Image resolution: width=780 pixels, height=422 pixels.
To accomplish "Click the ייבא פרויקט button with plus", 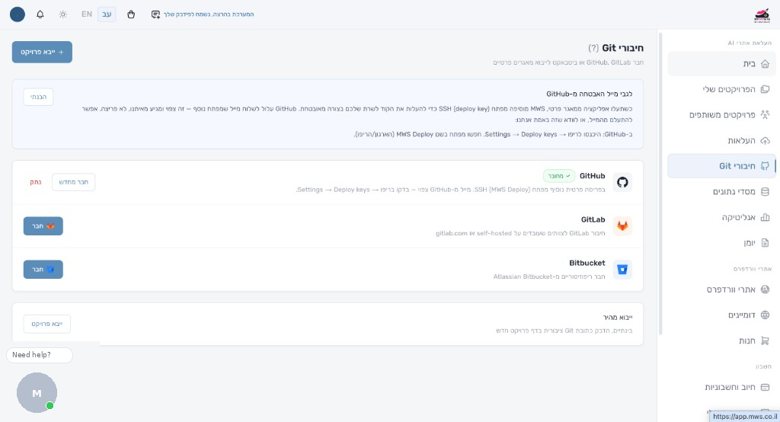I will pyautogui.click(x=42, y=52).
